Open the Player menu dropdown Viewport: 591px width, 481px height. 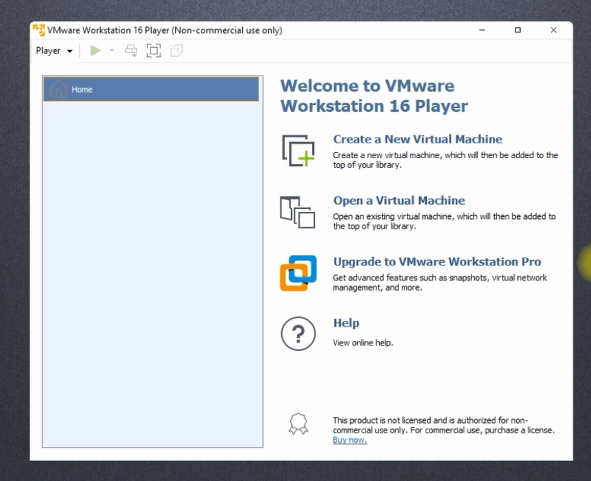54,50
